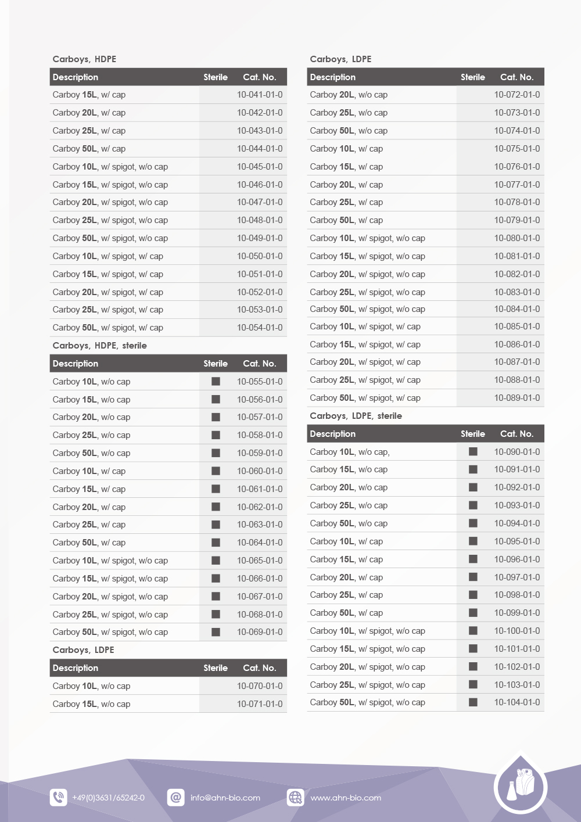Image resolution: width=581 pixels, height=822 pixels.
Task: Select catalog number 10-041-01-0
Action: (x=260, y=95)
